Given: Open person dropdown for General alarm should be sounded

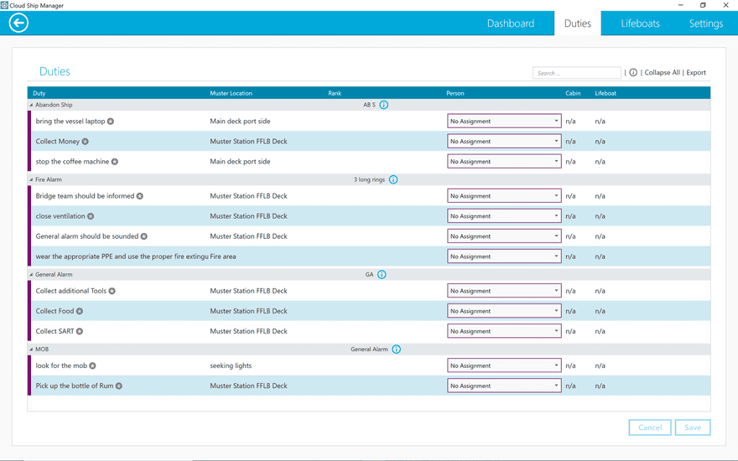Looking at the screenshot, I should (x=504, y=236).
